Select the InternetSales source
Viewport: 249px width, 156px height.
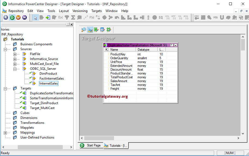[49, 83]
